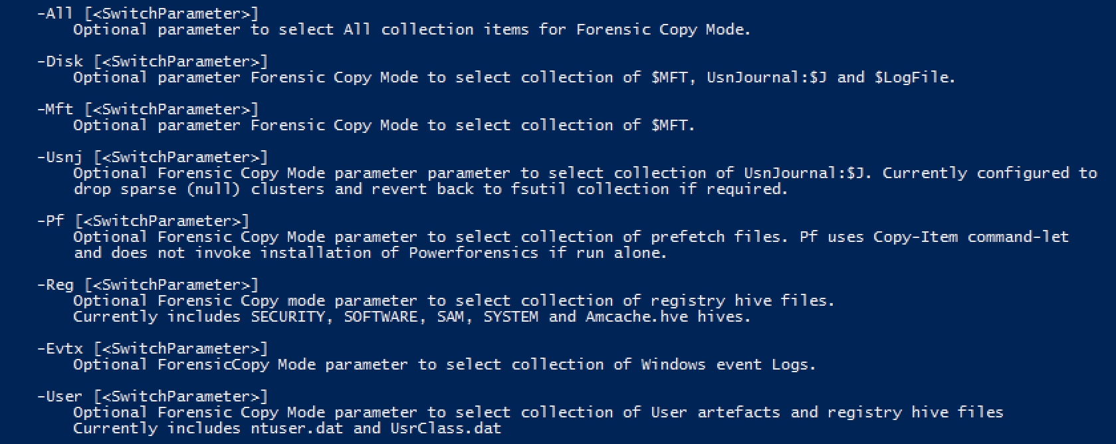
Task: Click the -Pf parameter heading
Action: coord(51,221)
